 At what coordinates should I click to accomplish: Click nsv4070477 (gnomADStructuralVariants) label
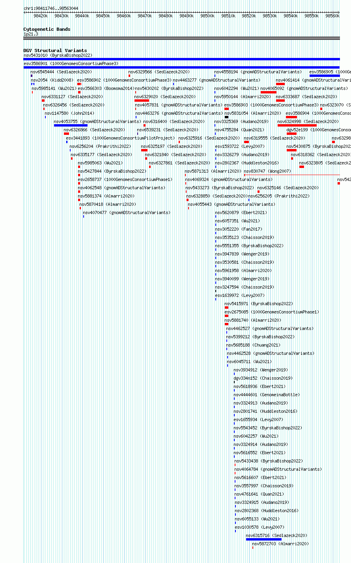tap(127, 213)
